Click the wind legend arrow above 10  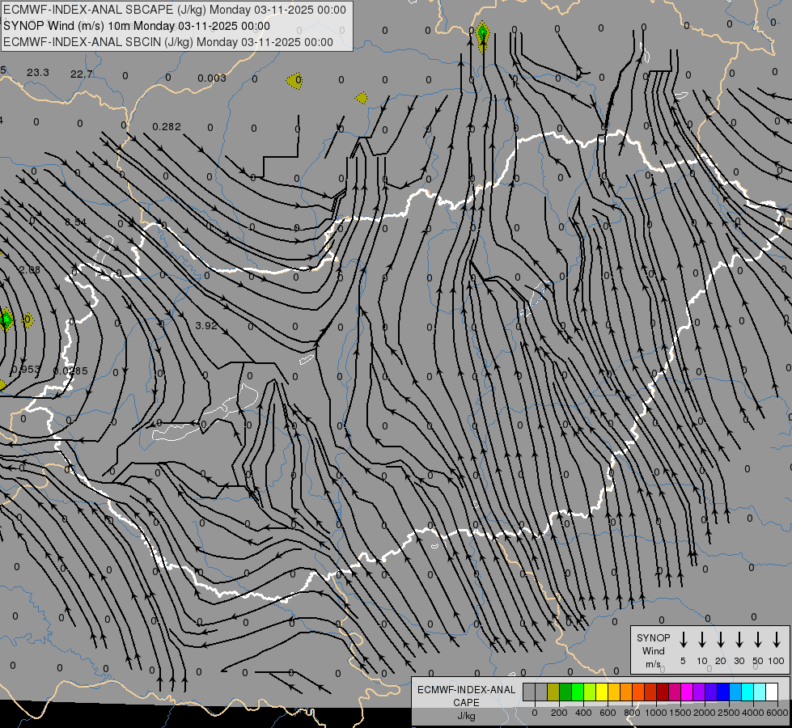702,640
